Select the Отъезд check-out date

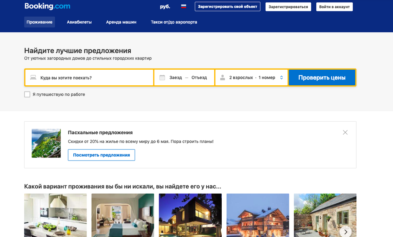coord(199,78)
